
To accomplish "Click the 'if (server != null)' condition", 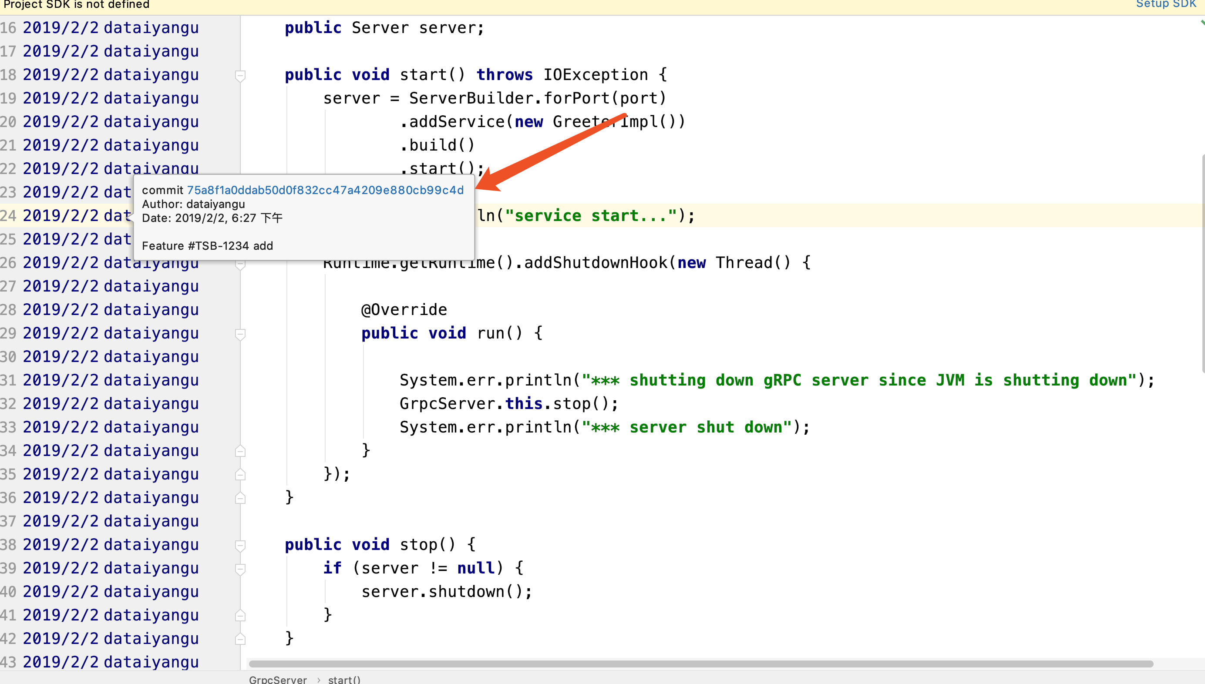I will tap(414, 568).
